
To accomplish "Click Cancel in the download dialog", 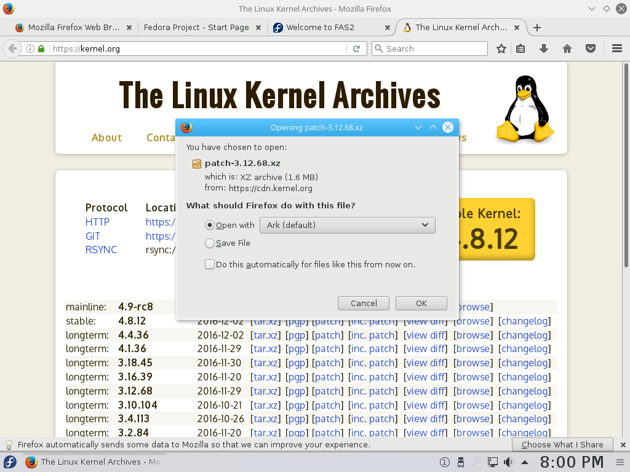I will (364, 304).
